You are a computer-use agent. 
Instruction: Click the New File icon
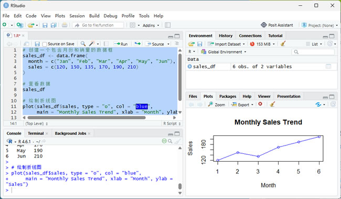click(5, 25)
